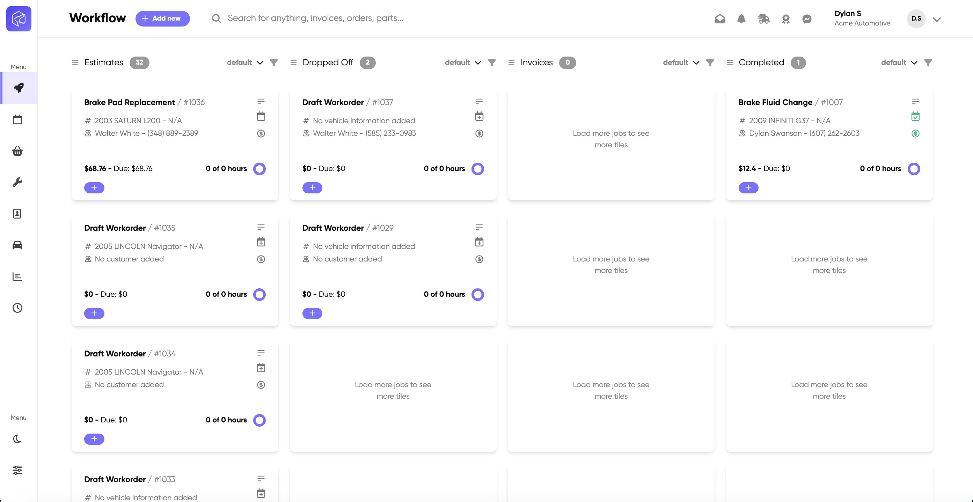Open the Completed column hamburger menu
The height and width of the screenshot is (502, 973).
click(730, 62)
